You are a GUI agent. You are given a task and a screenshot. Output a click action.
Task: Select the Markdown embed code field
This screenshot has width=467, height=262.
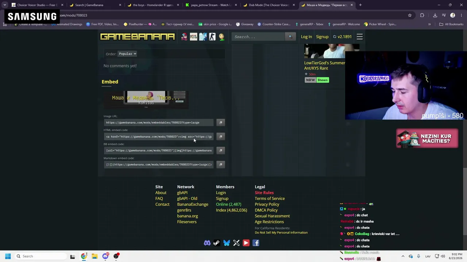[159, 164]
